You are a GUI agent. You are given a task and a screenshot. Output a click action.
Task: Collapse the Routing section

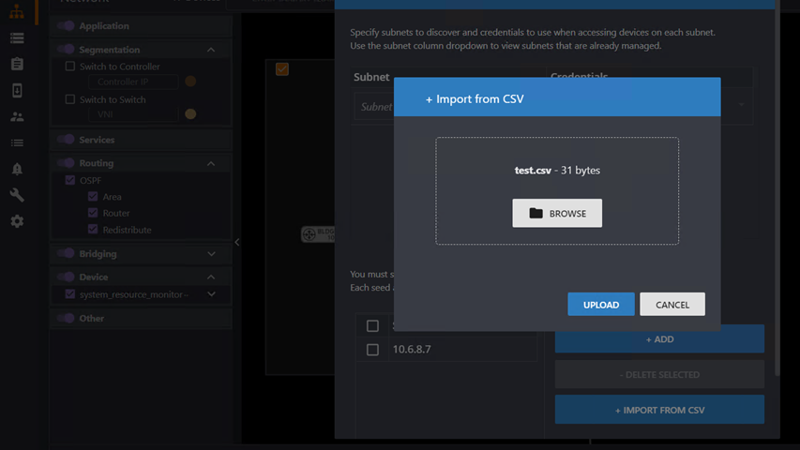point(211,163)
